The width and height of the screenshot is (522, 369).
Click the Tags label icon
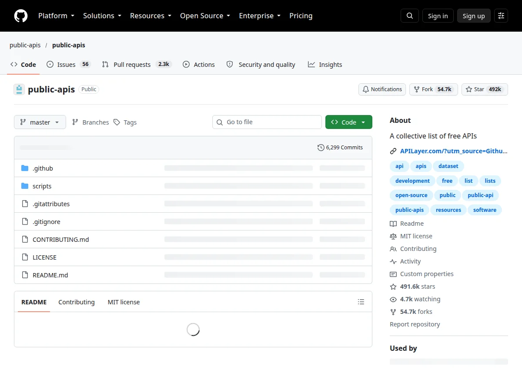coord(117,122)
